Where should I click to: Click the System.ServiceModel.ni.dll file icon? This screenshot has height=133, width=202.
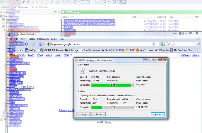click(x=83, y=71)
